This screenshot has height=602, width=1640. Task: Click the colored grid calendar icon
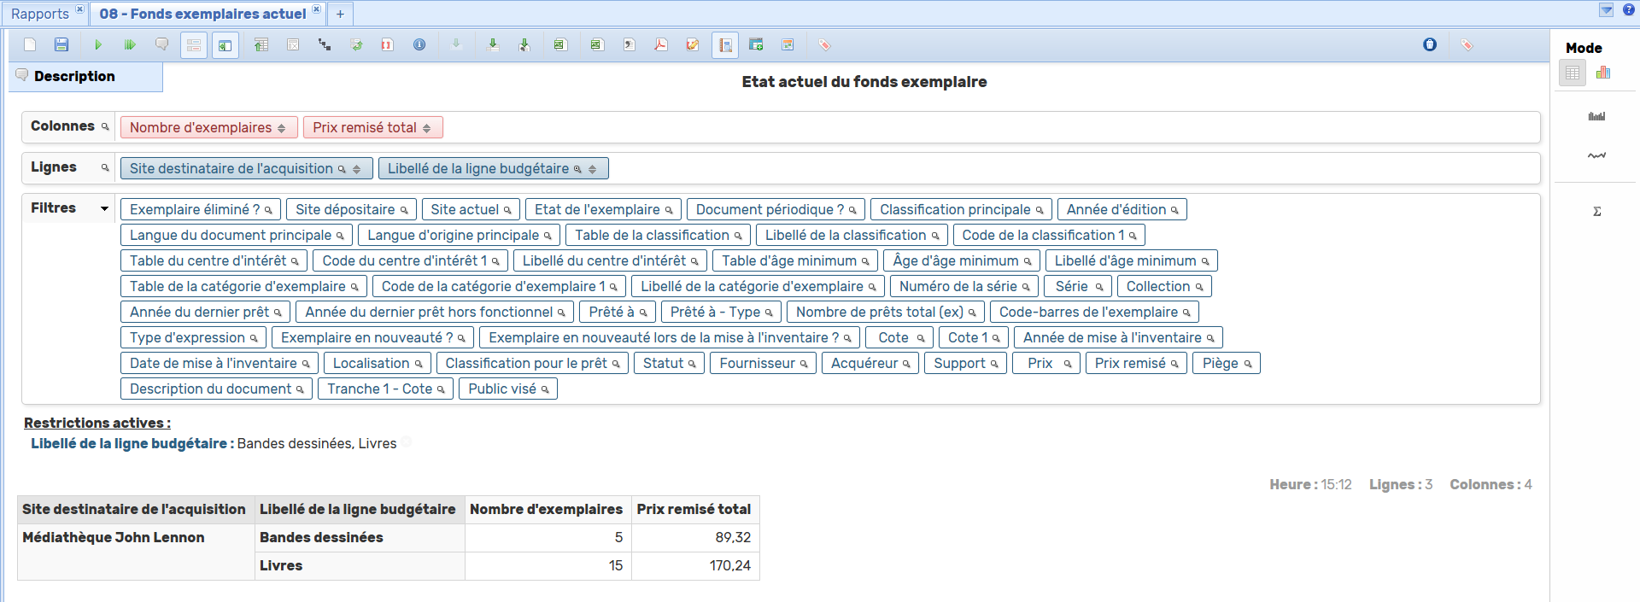788,44
